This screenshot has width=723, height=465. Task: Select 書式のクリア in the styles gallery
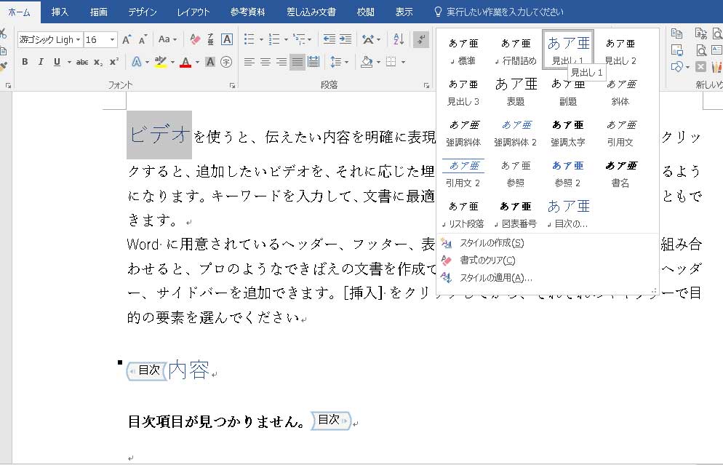tap(487, 260)
